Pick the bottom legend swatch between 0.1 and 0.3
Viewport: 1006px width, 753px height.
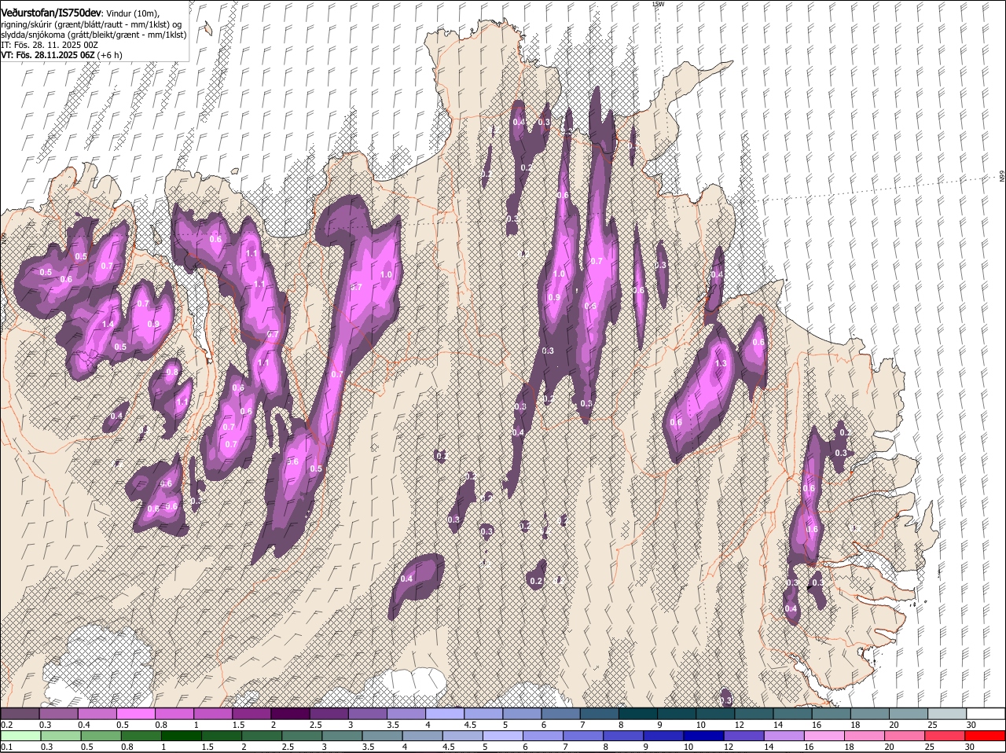[x=20, y=736]
